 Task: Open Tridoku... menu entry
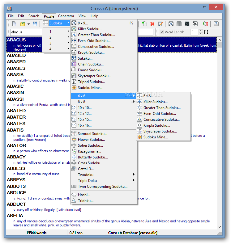104,201
